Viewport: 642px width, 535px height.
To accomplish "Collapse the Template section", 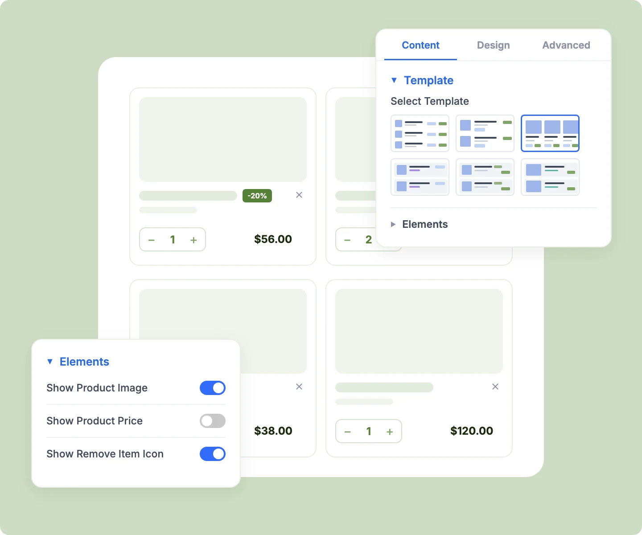I will 422,80.
